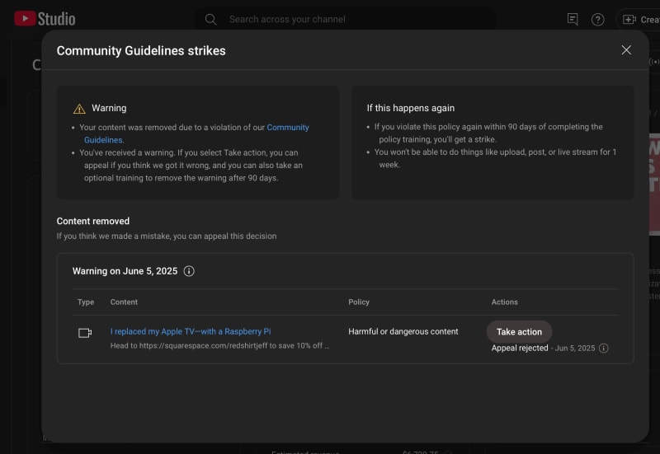Close the Community Guidelines strikes dialog
This screenshot has width=660, height=454.
[x=626, y=50]
